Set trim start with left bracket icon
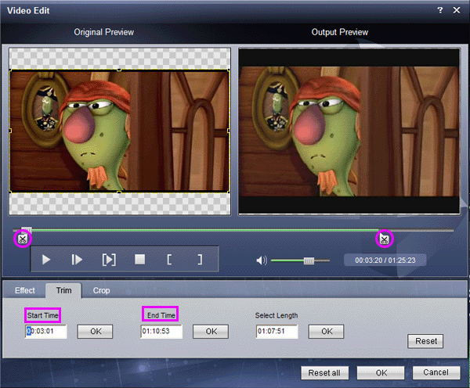The image size is (470, 388). pos(169,260)
